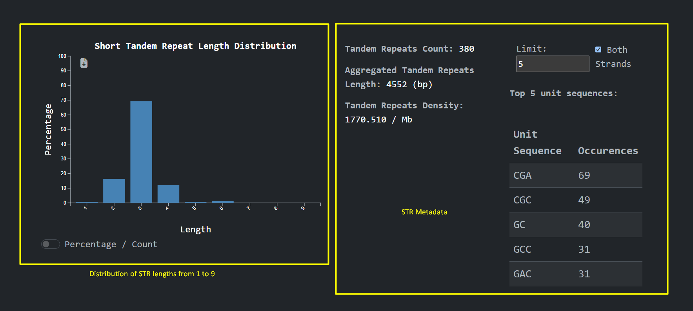Click the Short Tandem Repeat chart title
This screenshot has width=693, height=311.
pos(195,46)
